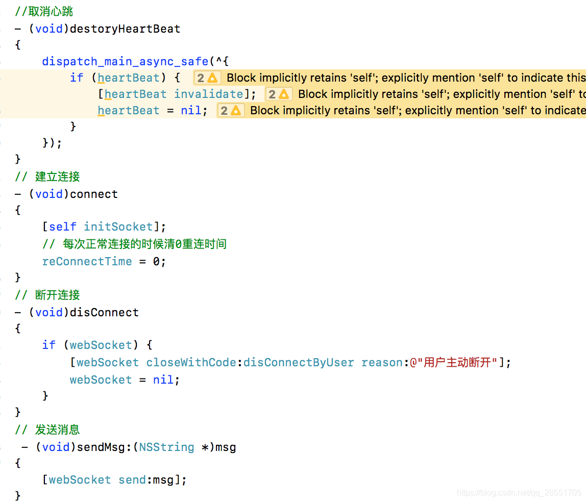Click warning badge on '[heartBeat invalidate]' line
Screen dimensions: 586x502
coord(279,94)
